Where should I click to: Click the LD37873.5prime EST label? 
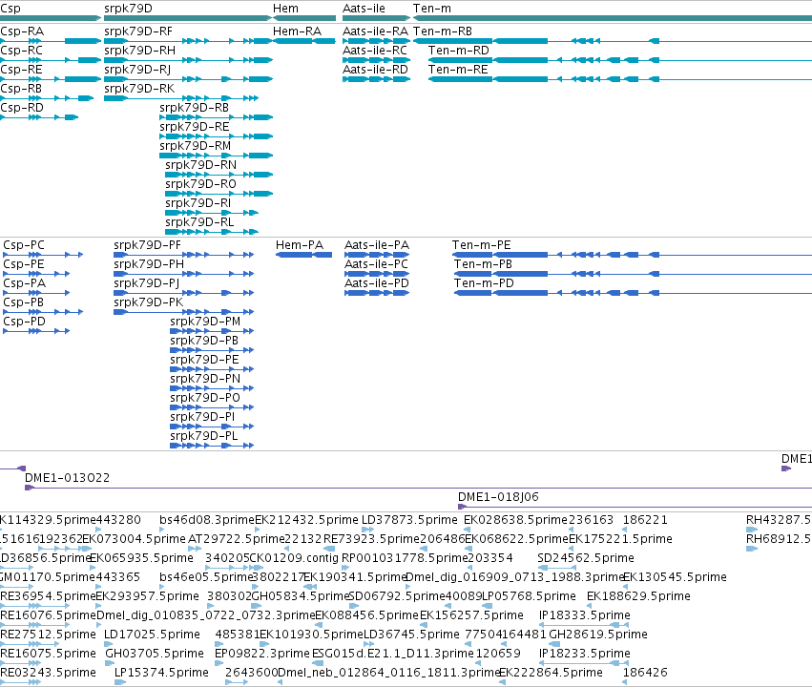click(x=409, y=520)
